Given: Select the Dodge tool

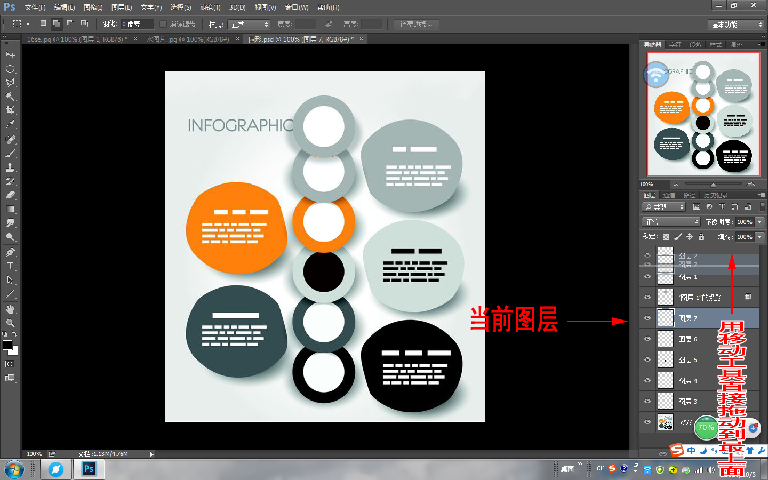Looking at the screenshot, I should pos(10,237).
